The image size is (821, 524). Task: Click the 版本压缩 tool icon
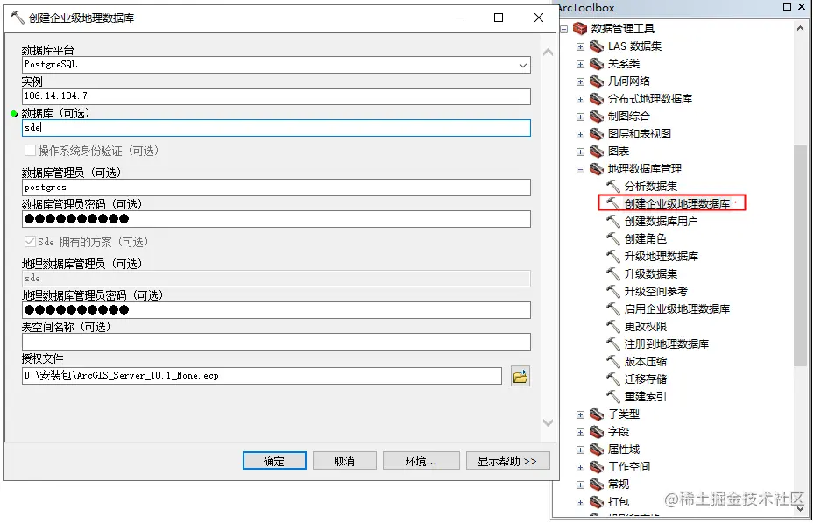click(613, 362)
